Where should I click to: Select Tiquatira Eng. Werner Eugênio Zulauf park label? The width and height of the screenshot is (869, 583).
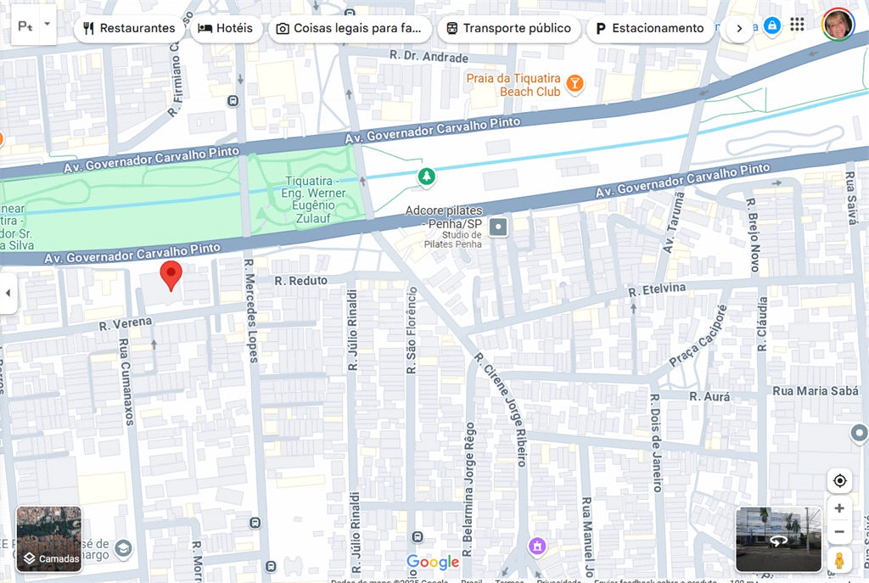pos(313,199)
